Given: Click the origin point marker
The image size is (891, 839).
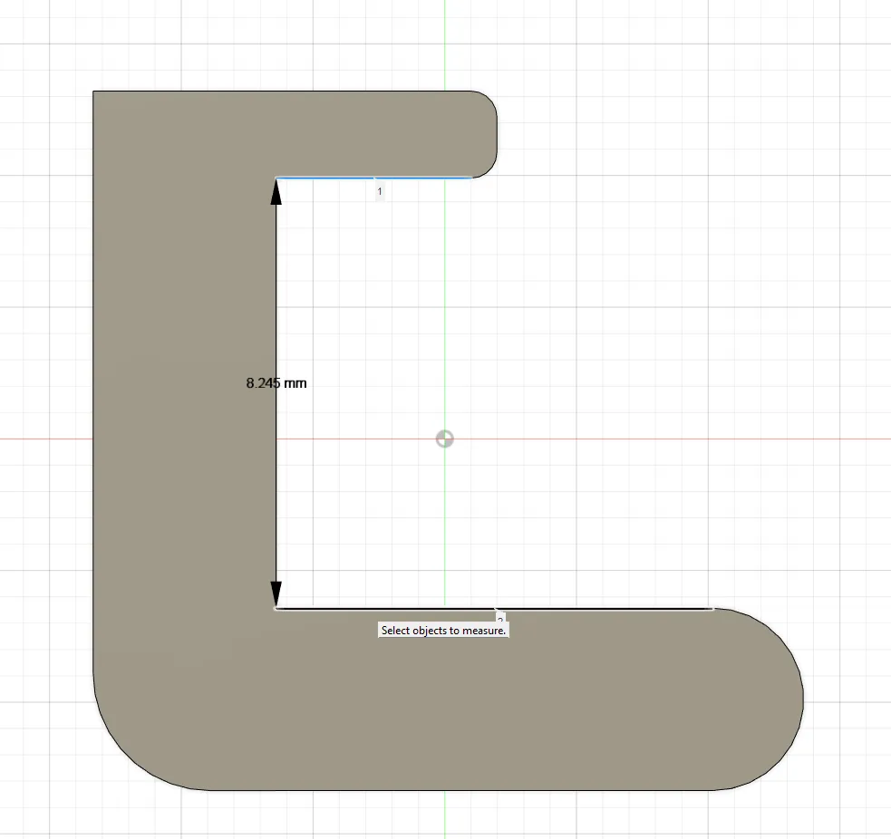Looking at the screenshot, I should [444, 439].
